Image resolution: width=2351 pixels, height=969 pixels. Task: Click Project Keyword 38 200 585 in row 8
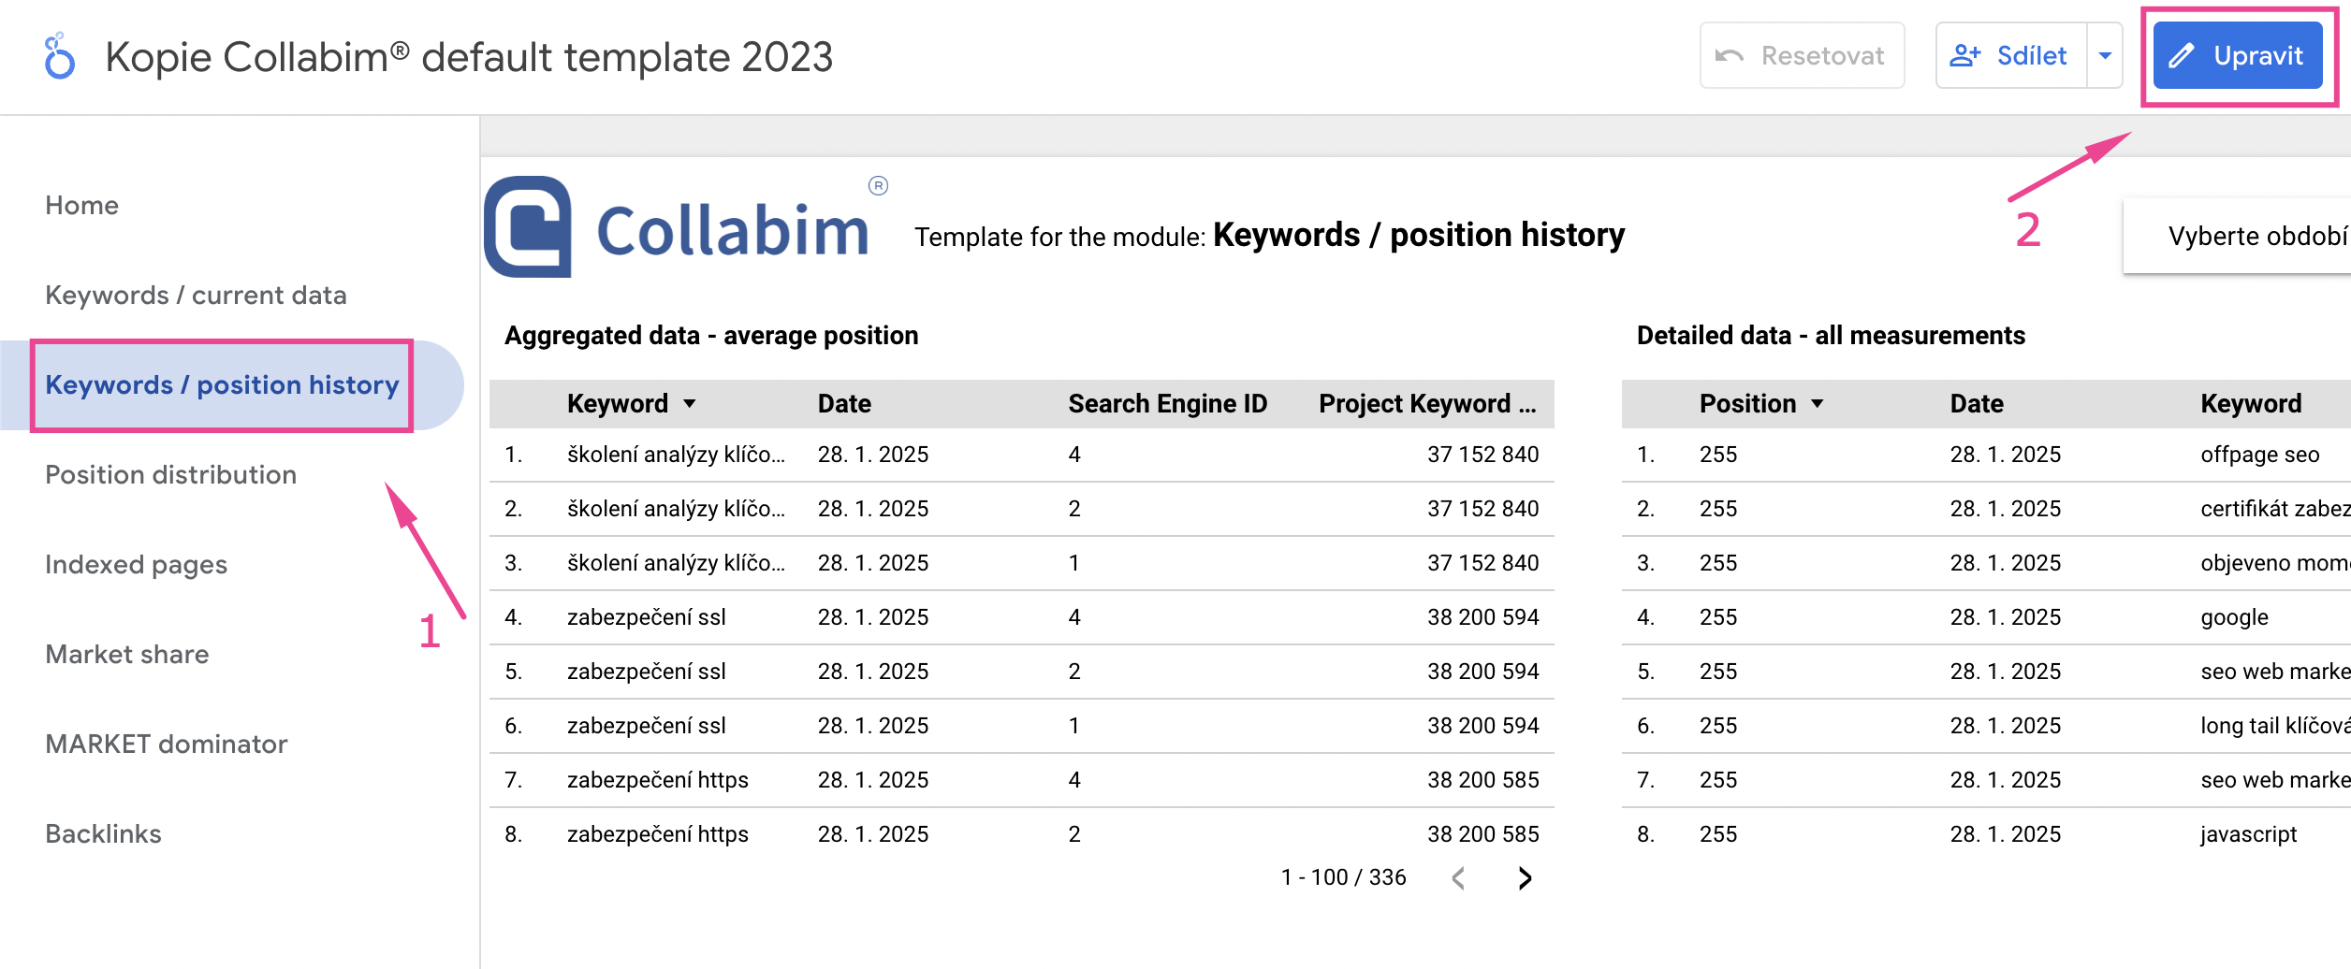tap(1482, 834)
